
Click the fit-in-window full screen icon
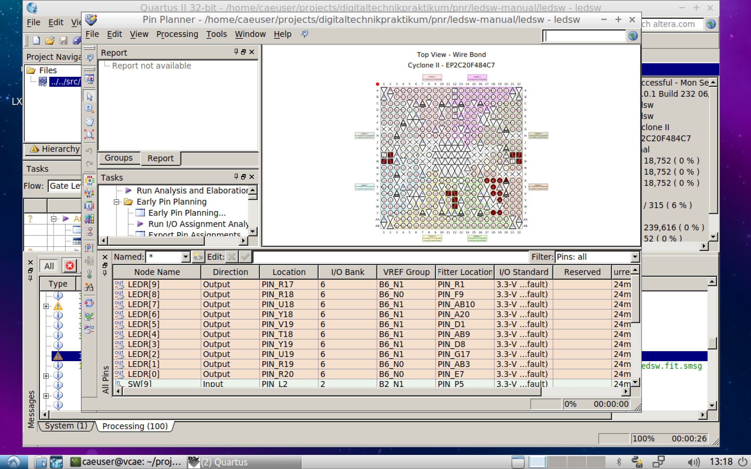click(x=89, y=134)
